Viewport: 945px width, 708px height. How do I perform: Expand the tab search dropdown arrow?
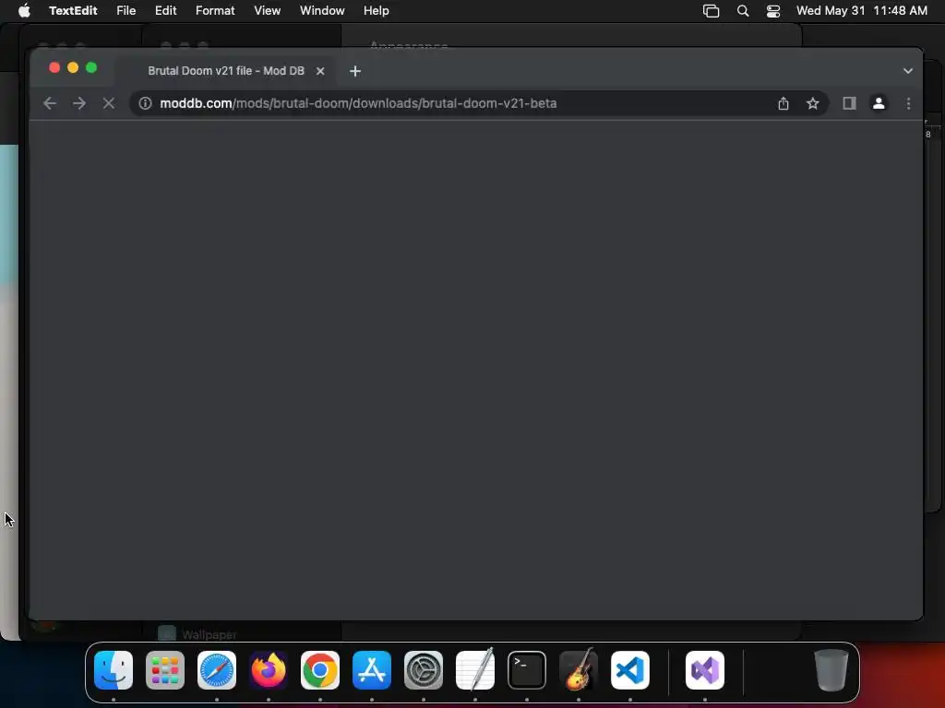908,71
